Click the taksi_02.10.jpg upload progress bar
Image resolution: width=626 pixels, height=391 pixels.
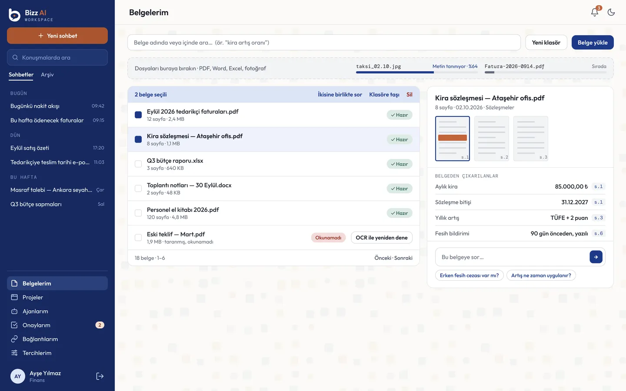[417, 72]
